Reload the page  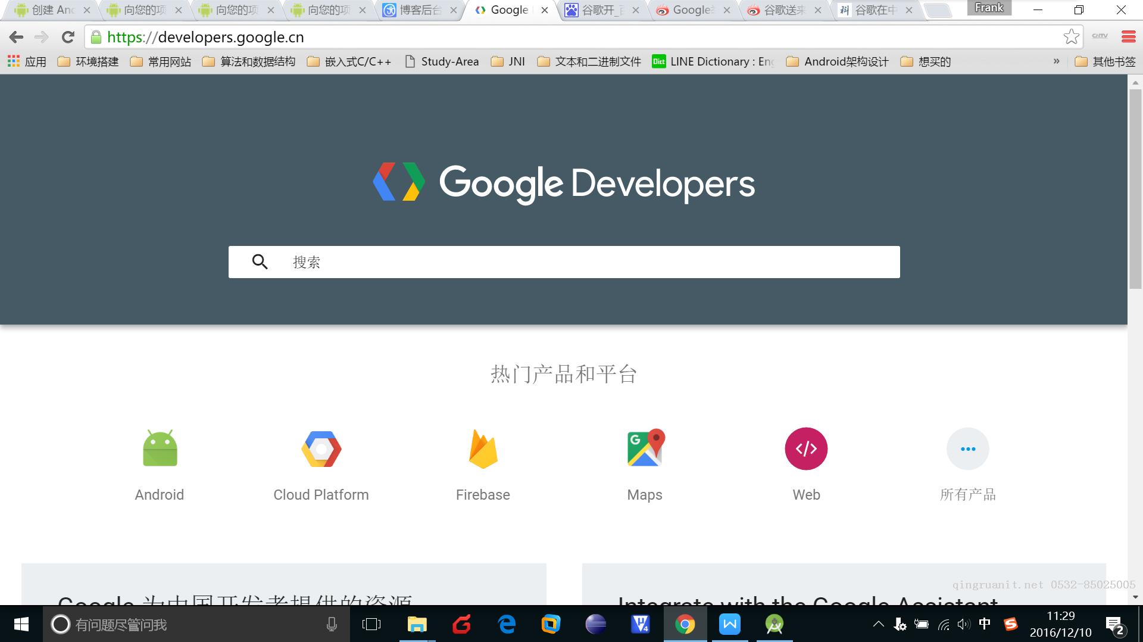click(x=68, y=37)
